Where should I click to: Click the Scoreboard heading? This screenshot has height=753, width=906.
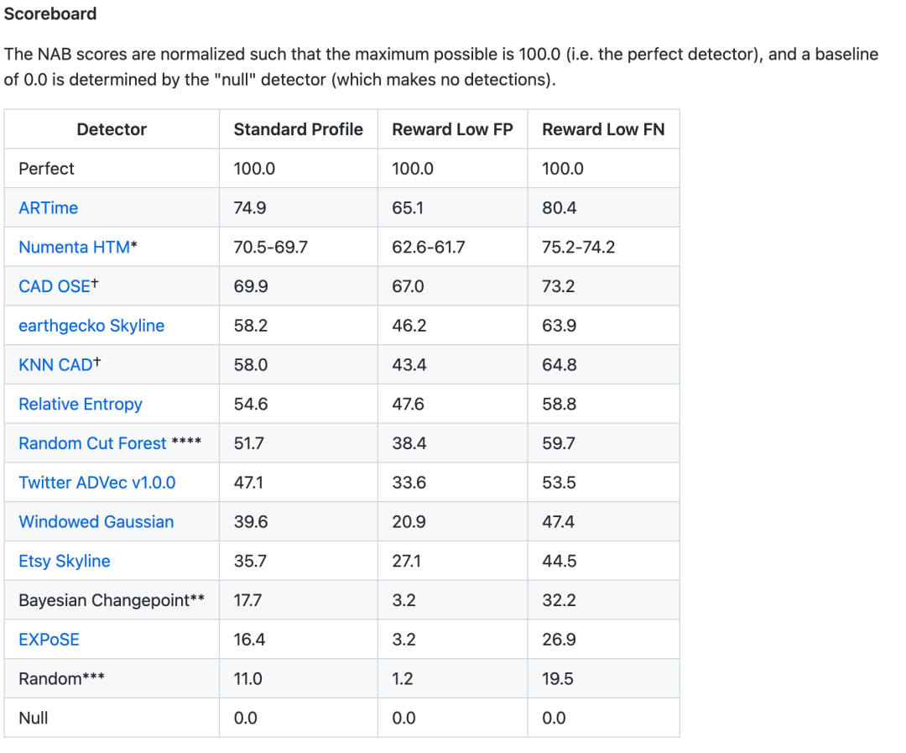click(50, 14)
